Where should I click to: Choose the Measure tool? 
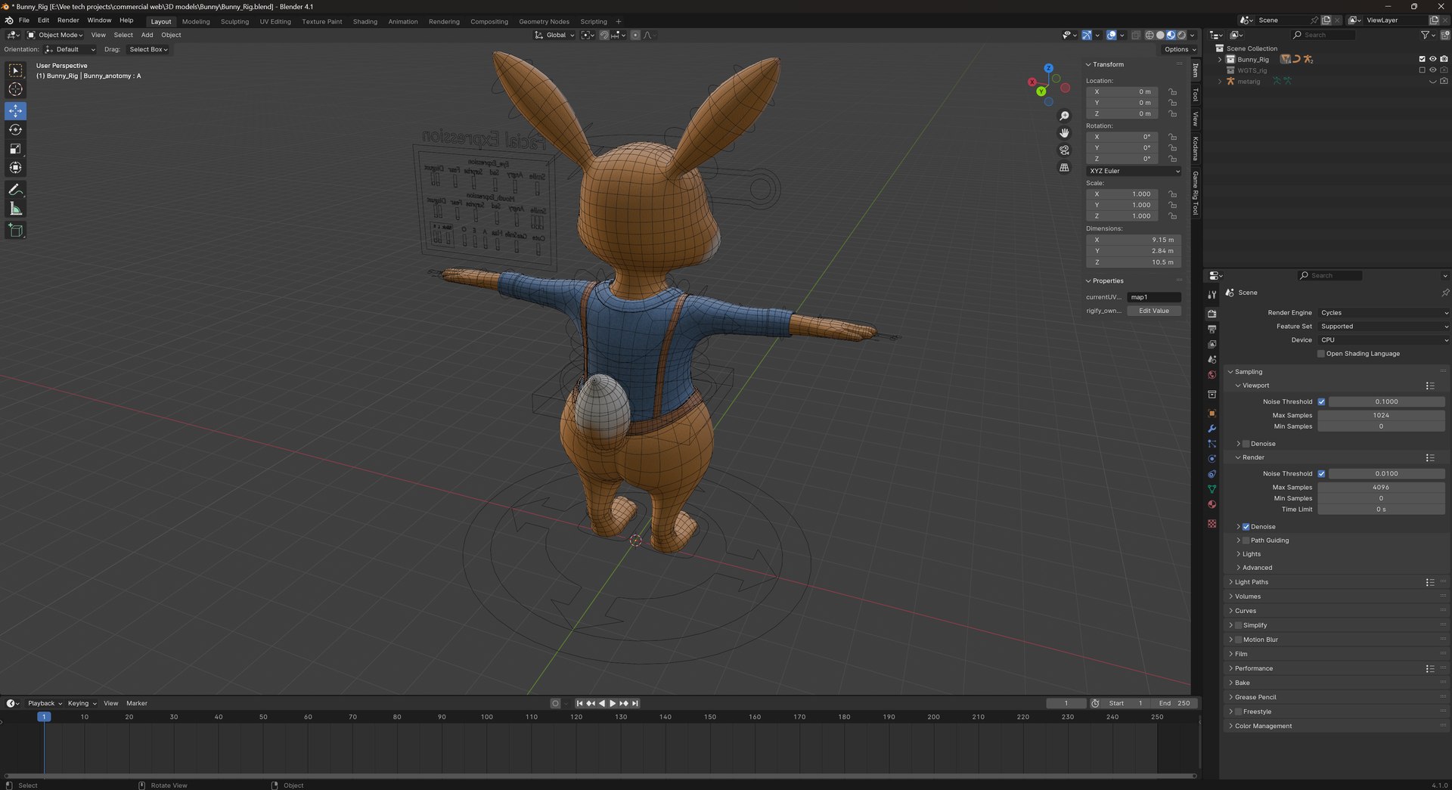click(15, 209)
